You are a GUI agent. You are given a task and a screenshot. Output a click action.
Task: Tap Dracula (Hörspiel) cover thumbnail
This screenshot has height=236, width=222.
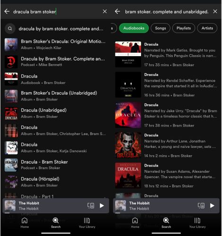point(11,182)
